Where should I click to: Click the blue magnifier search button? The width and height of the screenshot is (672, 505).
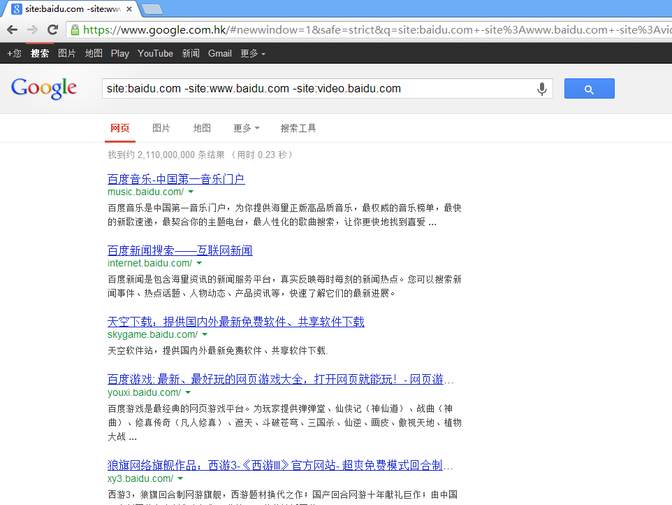pos(589,89)
